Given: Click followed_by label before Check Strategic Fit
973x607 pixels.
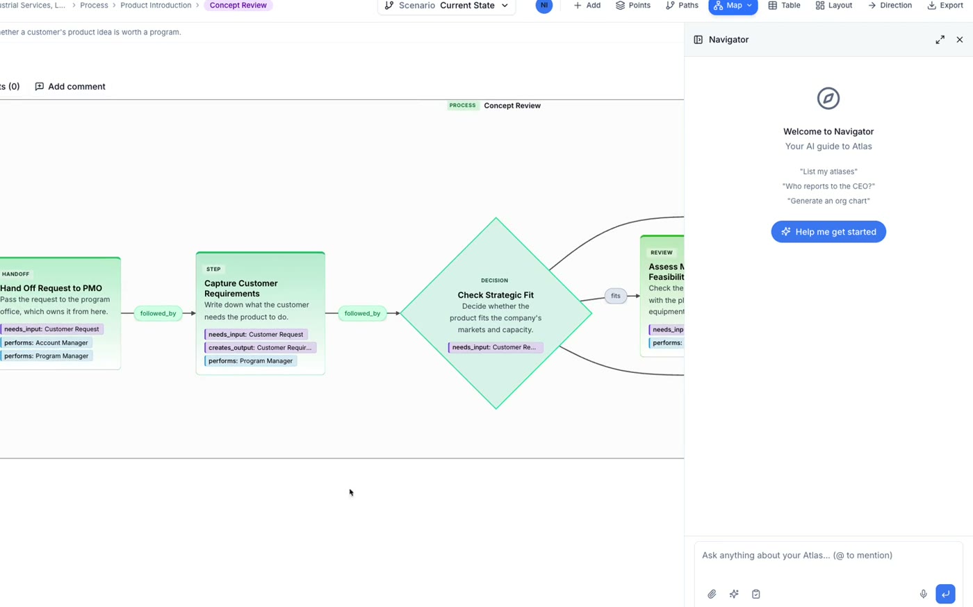Looking at the screenshot, I should pos(362,313).
